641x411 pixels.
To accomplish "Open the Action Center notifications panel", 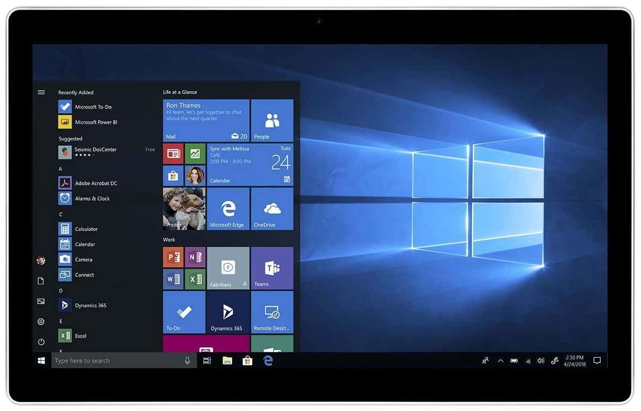I will coord(597,361).
